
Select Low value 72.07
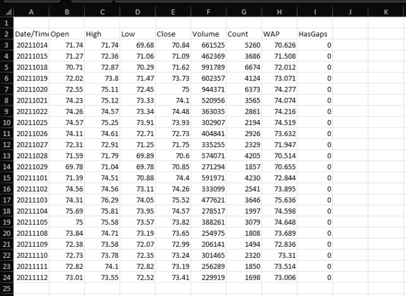pyautogui.click(x=137, y=244)
